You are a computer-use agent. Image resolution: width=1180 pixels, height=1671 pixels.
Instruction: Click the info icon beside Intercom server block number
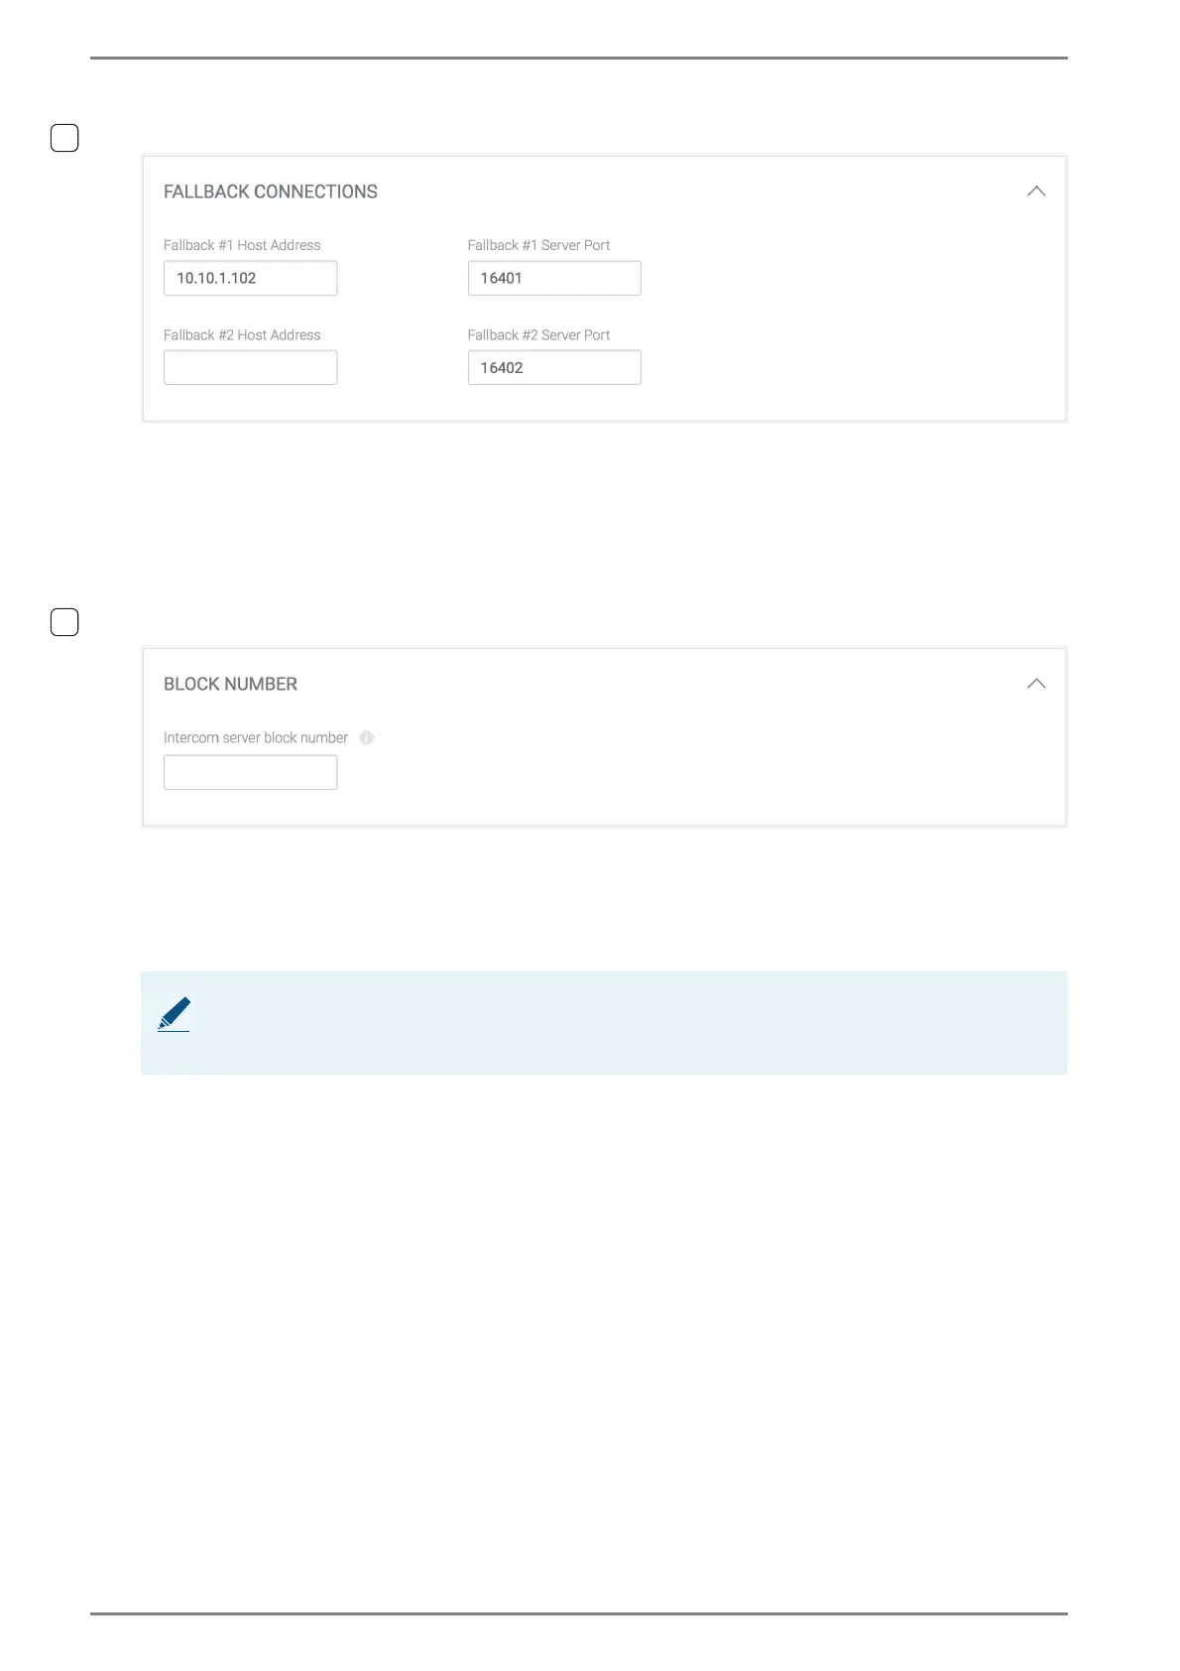366,737
